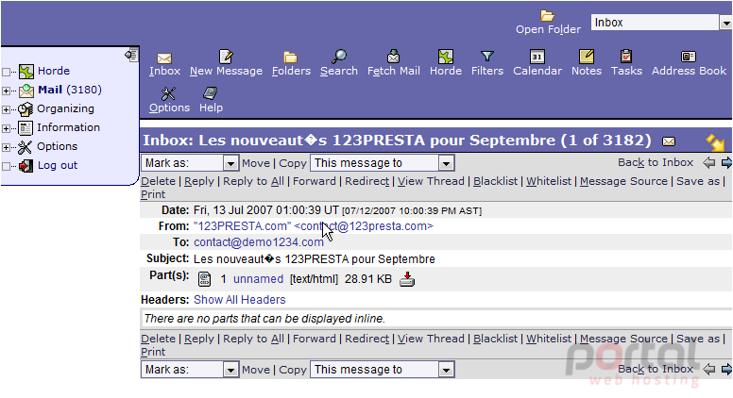Click the top Back to Inbox link
The height and width of the screenshot is (398, 733).
click(656, 162)
